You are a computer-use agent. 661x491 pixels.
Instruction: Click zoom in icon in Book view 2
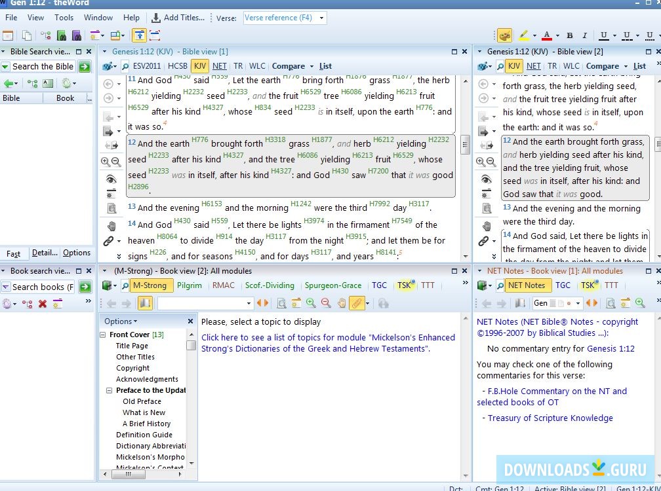[311, 303]
